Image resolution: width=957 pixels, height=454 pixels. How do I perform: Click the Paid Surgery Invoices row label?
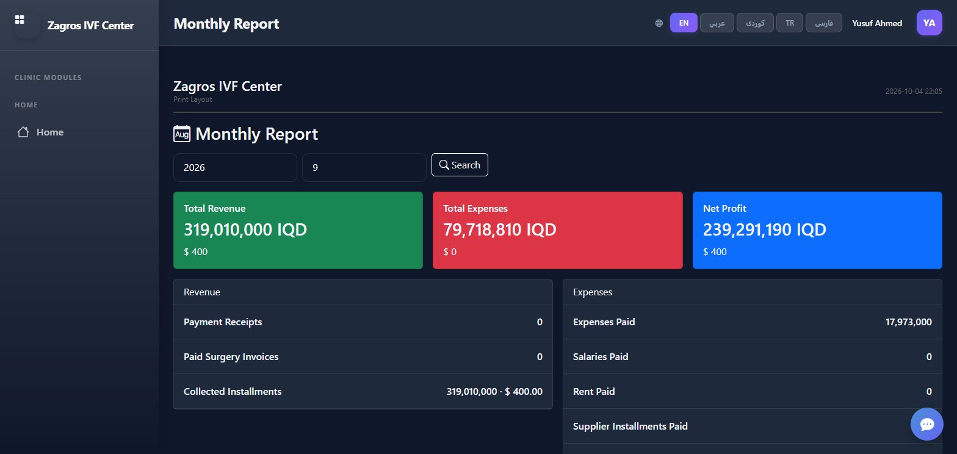[231, 356]
